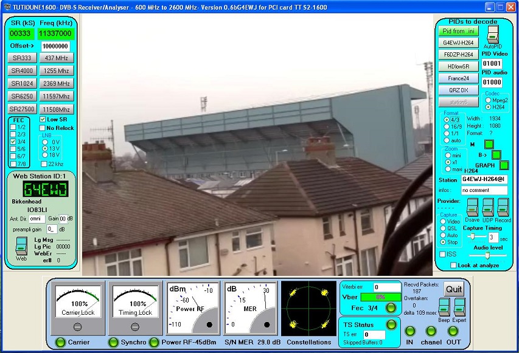The image size is (519, 353).
Task: Enable the No Relock checkbox
Action: point(43,128)
